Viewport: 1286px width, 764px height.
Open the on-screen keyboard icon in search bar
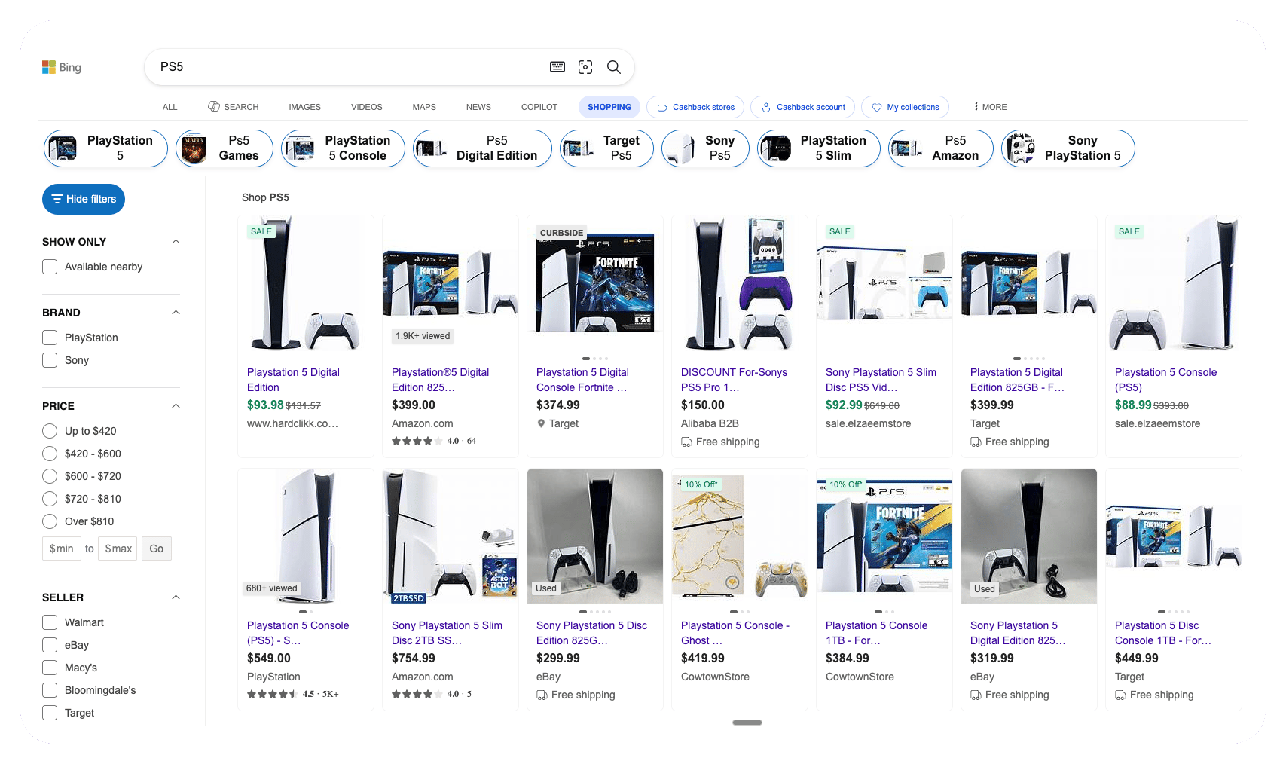tap(557, 67)
